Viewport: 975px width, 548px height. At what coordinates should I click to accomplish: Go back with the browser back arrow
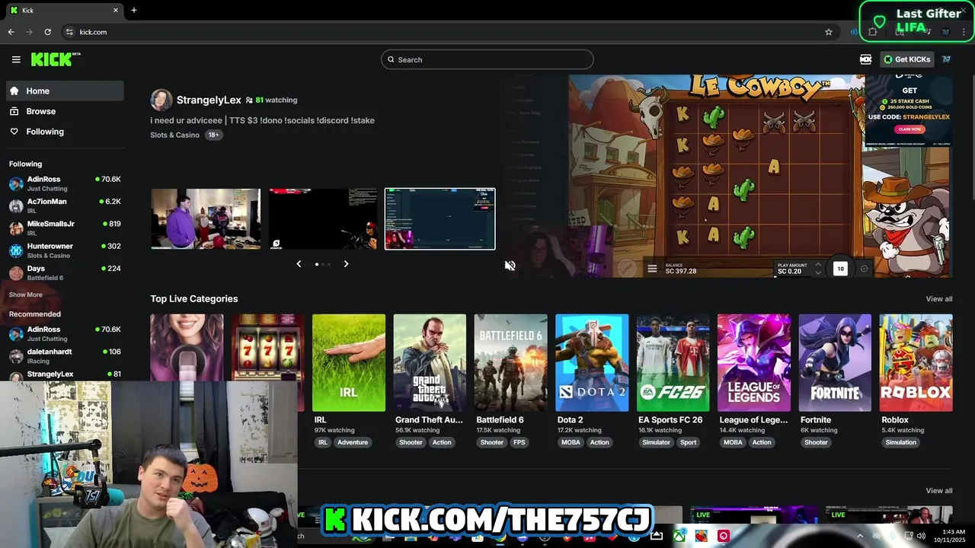tap(11, 32)
